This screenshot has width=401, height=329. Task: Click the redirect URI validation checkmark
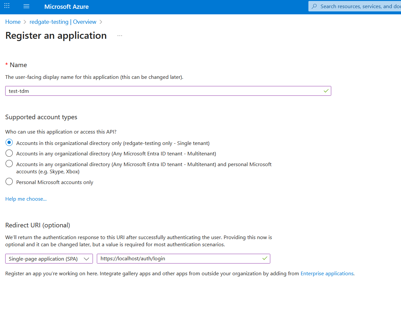[x=265, y=259]
